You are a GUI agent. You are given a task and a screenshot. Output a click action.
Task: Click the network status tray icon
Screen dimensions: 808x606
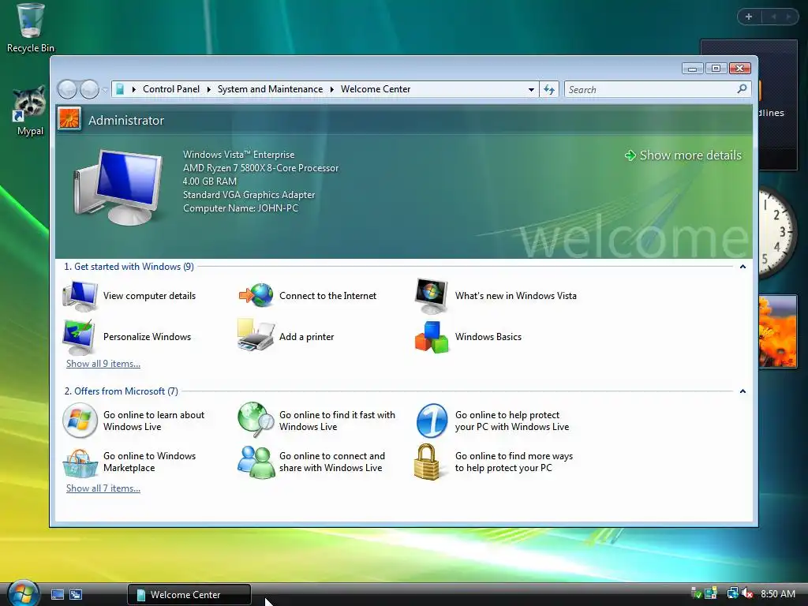point(732,593)
